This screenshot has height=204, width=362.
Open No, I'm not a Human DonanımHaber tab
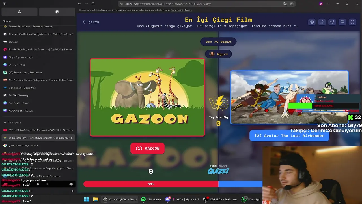point(38,80)
